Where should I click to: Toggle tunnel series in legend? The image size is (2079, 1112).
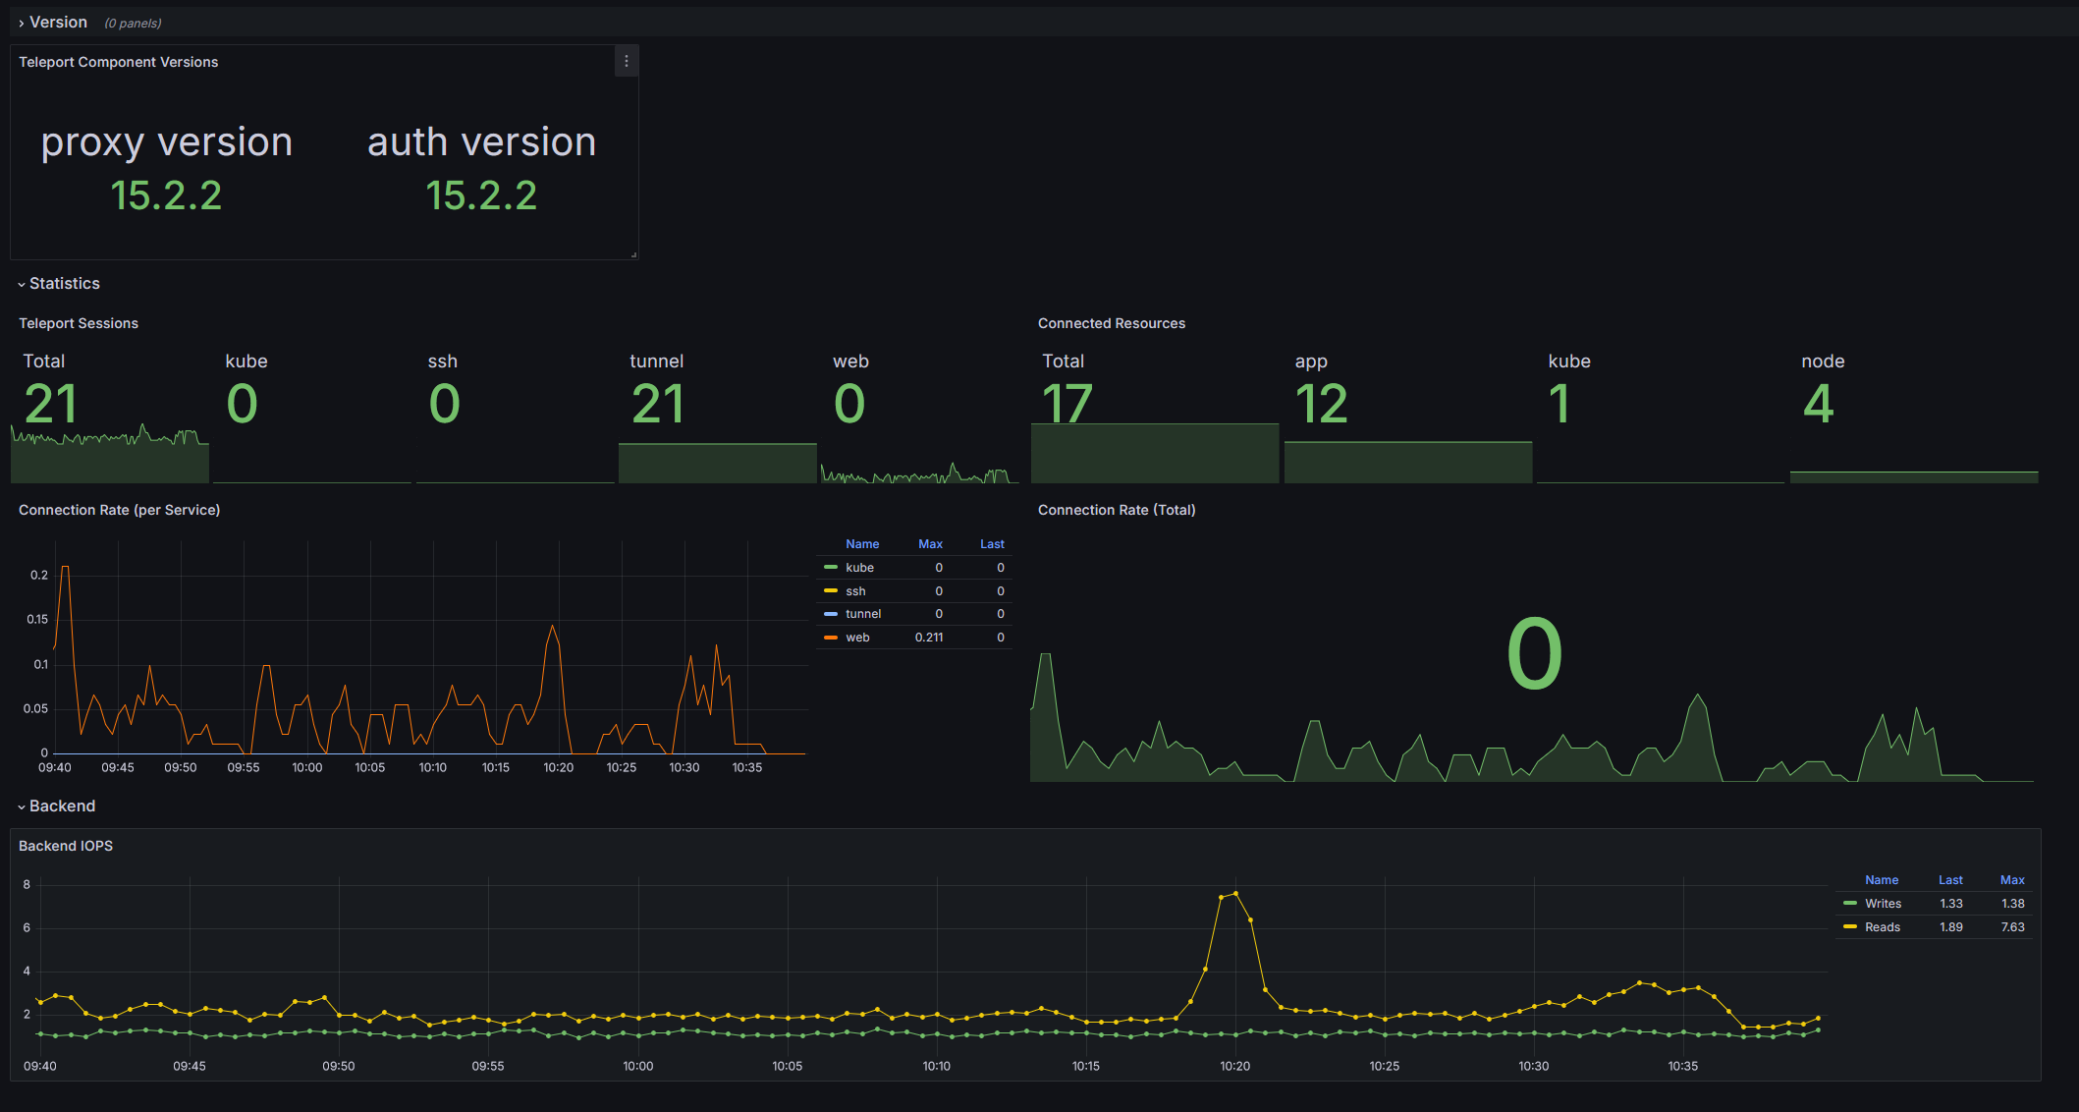(x=863, y=614)
